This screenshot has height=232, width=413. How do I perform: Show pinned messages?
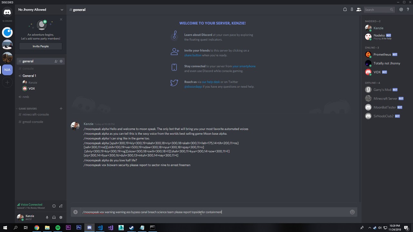(x=352, y=10)
